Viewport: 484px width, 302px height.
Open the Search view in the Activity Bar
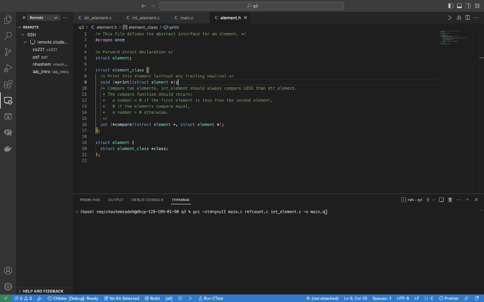8,36
